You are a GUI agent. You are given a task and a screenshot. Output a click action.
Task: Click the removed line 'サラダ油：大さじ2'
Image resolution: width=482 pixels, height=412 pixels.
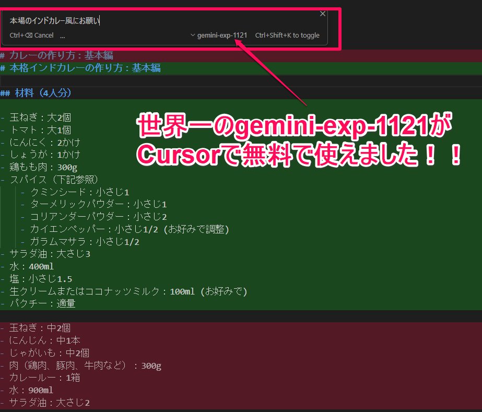(x=50, y=403)
